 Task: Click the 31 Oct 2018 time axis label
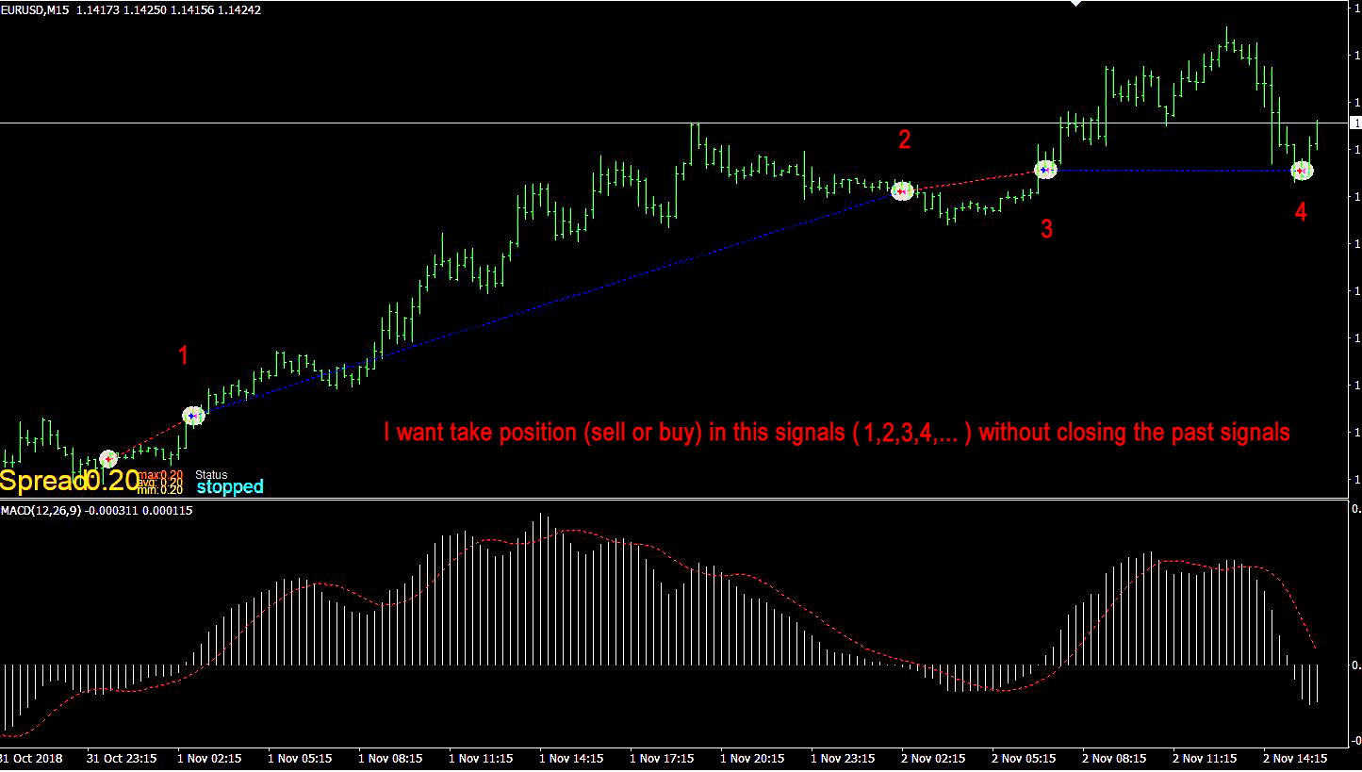coord(31,758)
